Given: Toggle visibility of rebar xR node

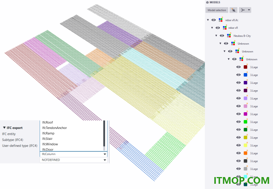Looking at the screenshot, I should (218, 28).
